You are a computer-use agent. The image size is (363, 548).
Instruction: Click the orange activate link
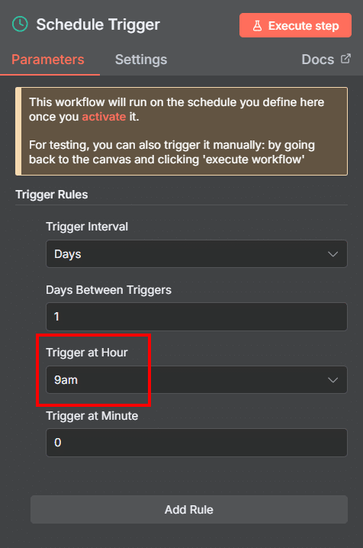click(104, 116)
